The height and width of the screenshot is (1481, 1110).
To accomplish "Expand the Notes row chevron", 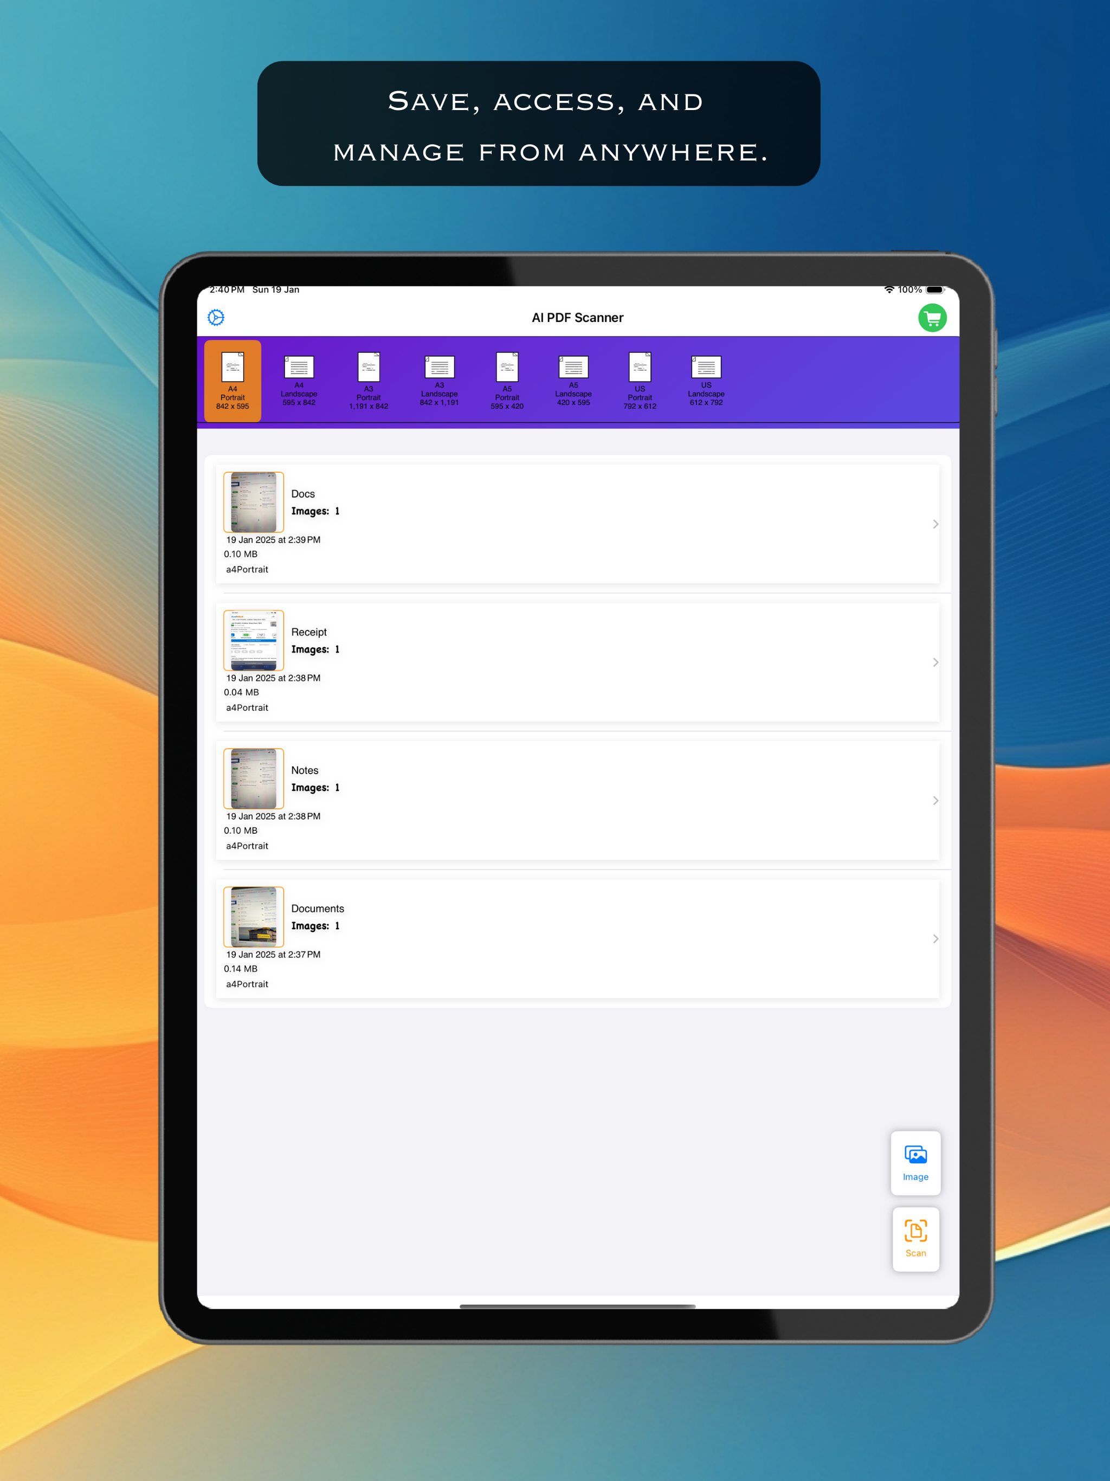I will pyautogui.click(x=935, y=801).
